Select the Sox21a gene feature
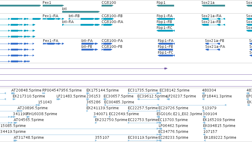This screenshot has height=142, width=252. click(213, 6)
